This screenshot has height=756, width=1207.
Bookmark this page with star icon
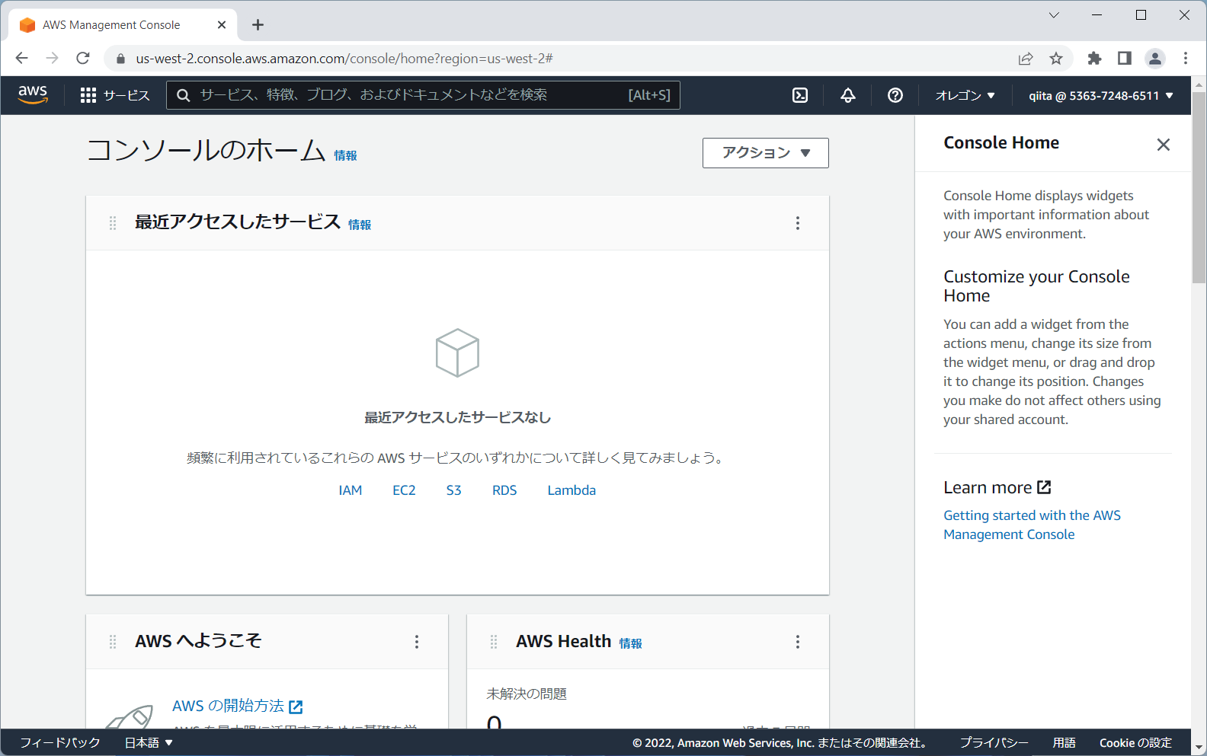coord(1056,59)
